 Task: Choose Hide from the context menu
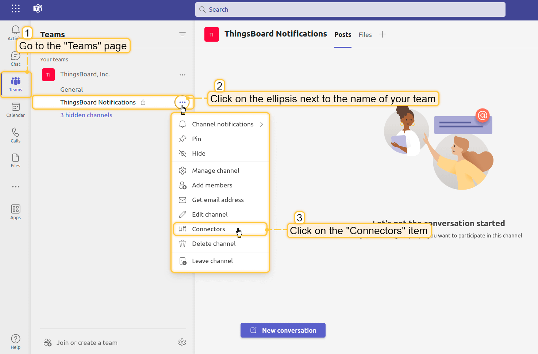point(221,153)
